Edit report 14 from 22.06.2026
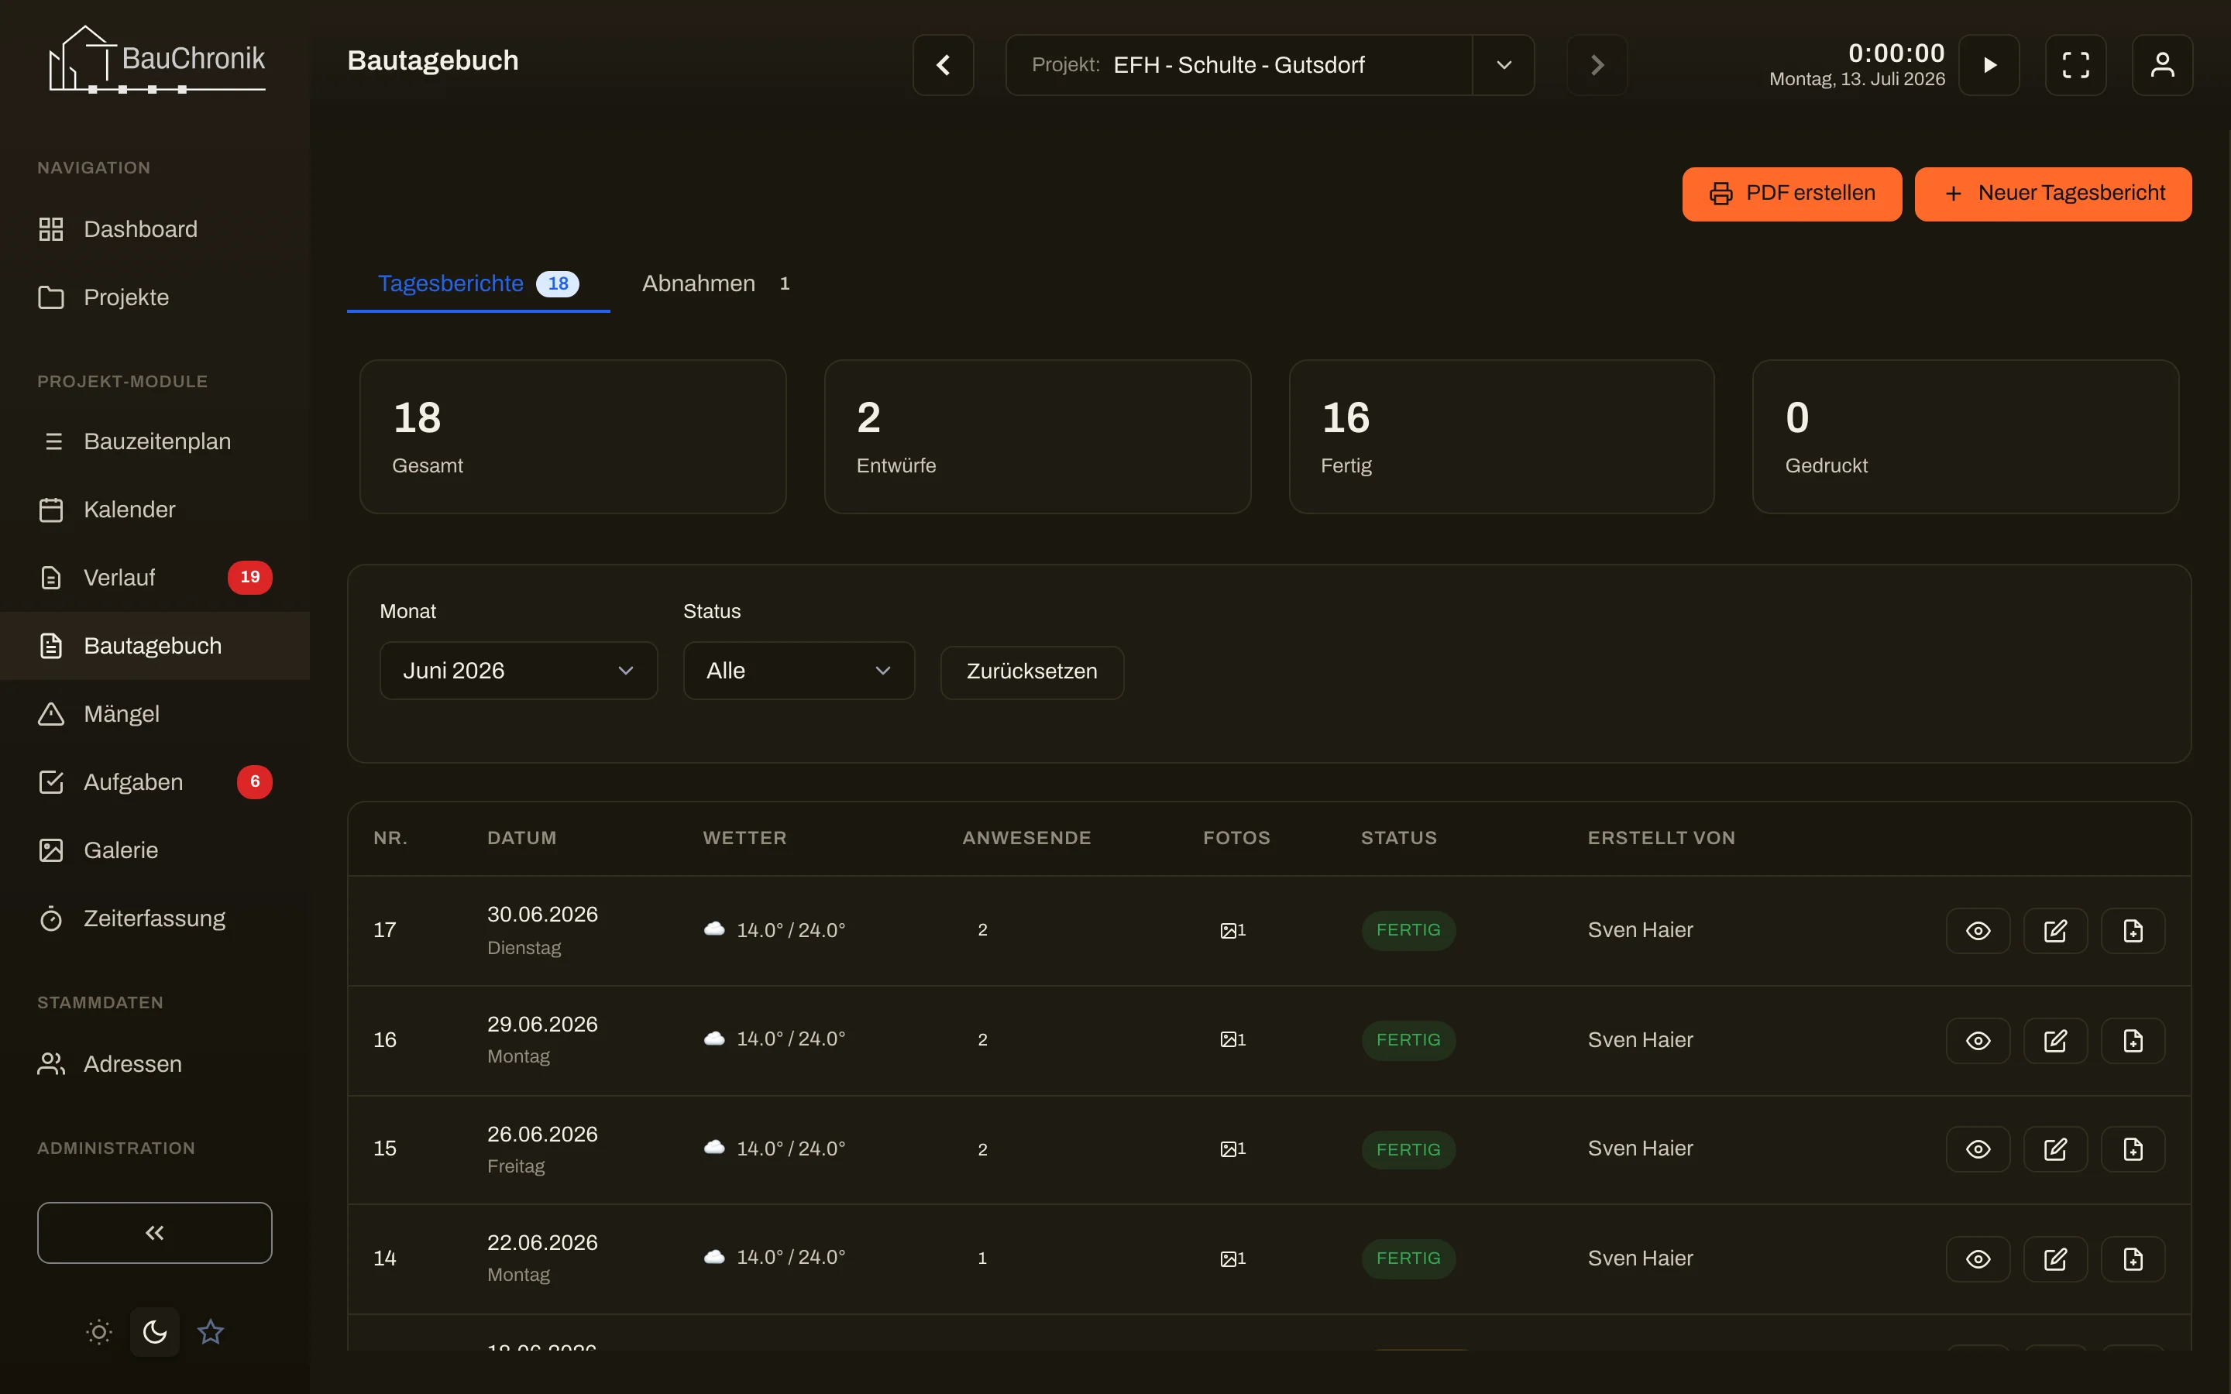This screenshot has width=2231, height=1394. [x=2056, y=1258]
